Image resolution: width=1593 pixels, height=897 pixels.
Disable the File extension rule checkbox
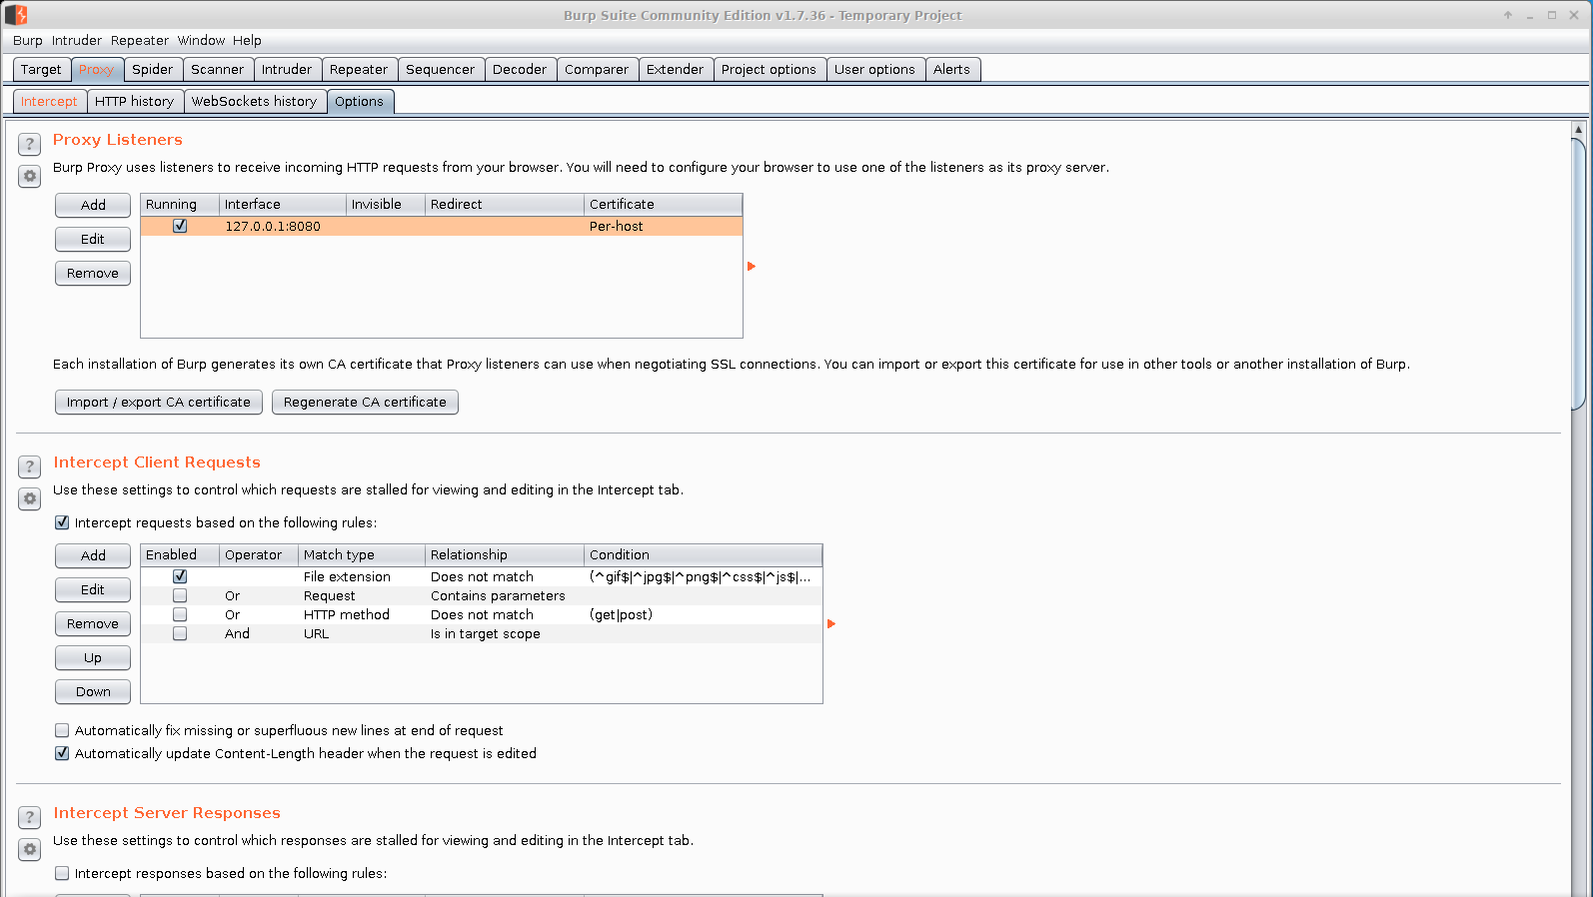(180, 576)
